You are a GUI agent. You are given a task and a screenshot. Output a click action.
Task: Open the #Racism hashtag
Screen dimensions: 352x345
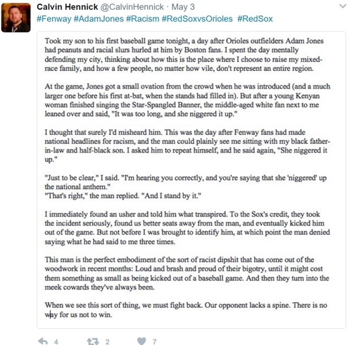click(x=143, y=19)
